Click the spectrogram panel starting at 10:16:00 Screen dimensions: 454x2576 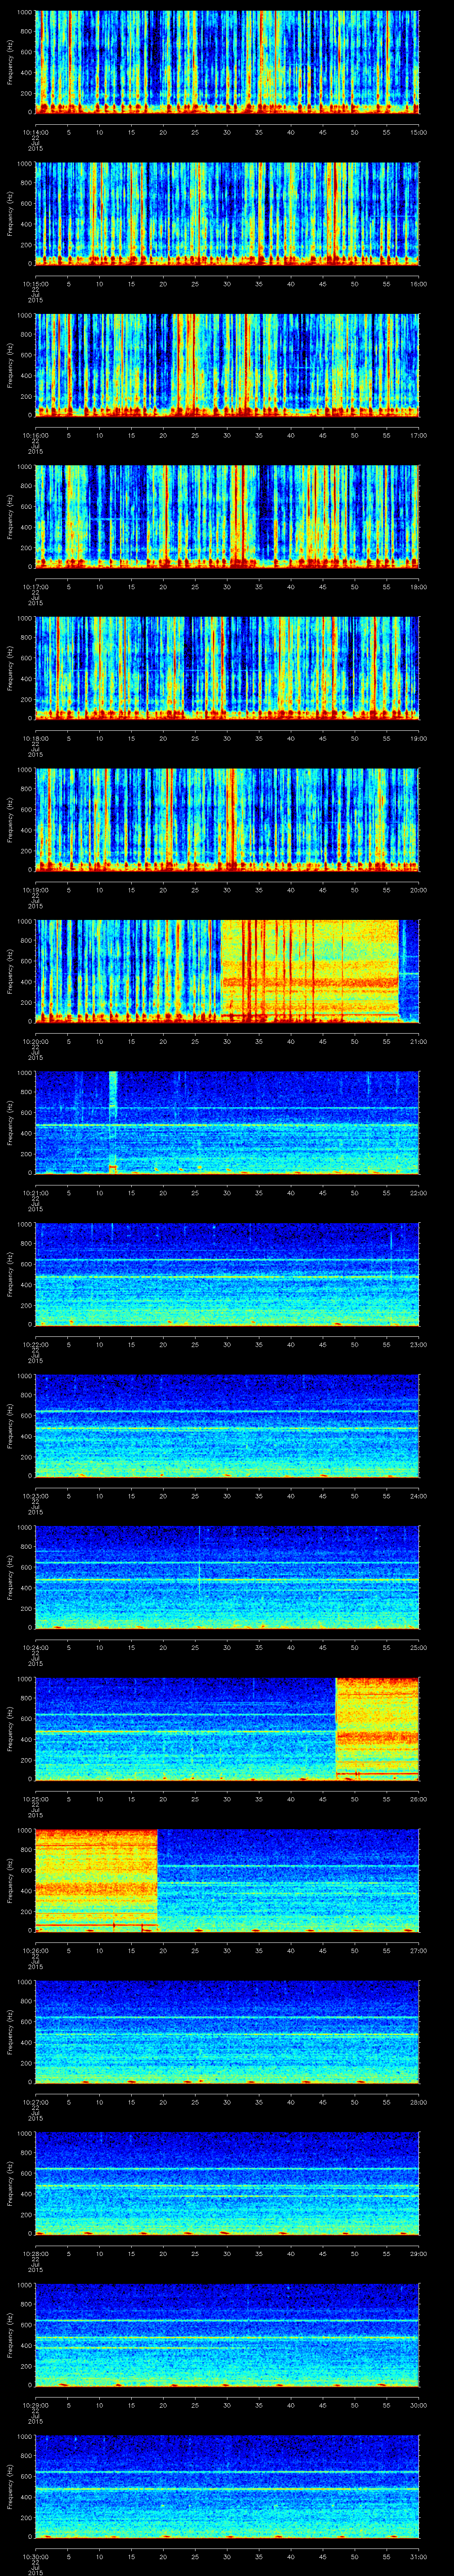point(227,365)
